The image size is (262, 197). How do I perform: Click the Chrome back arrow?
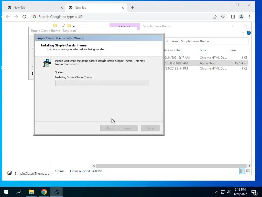point(8,17)
